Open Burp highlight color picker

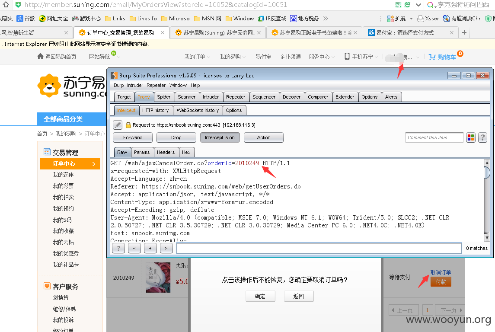[x=471, y=137]
